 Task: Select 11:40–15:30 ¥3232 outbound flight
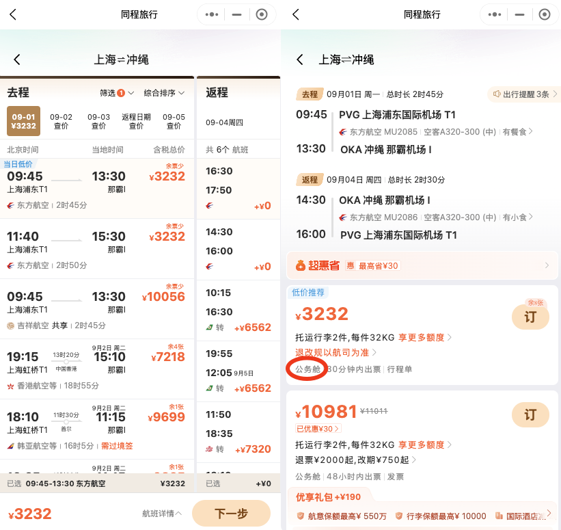[x=97, y=248]
